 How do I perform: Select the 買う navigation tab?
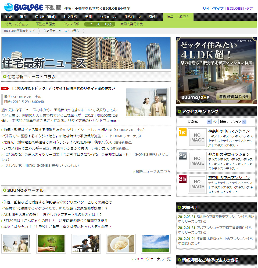23,17
